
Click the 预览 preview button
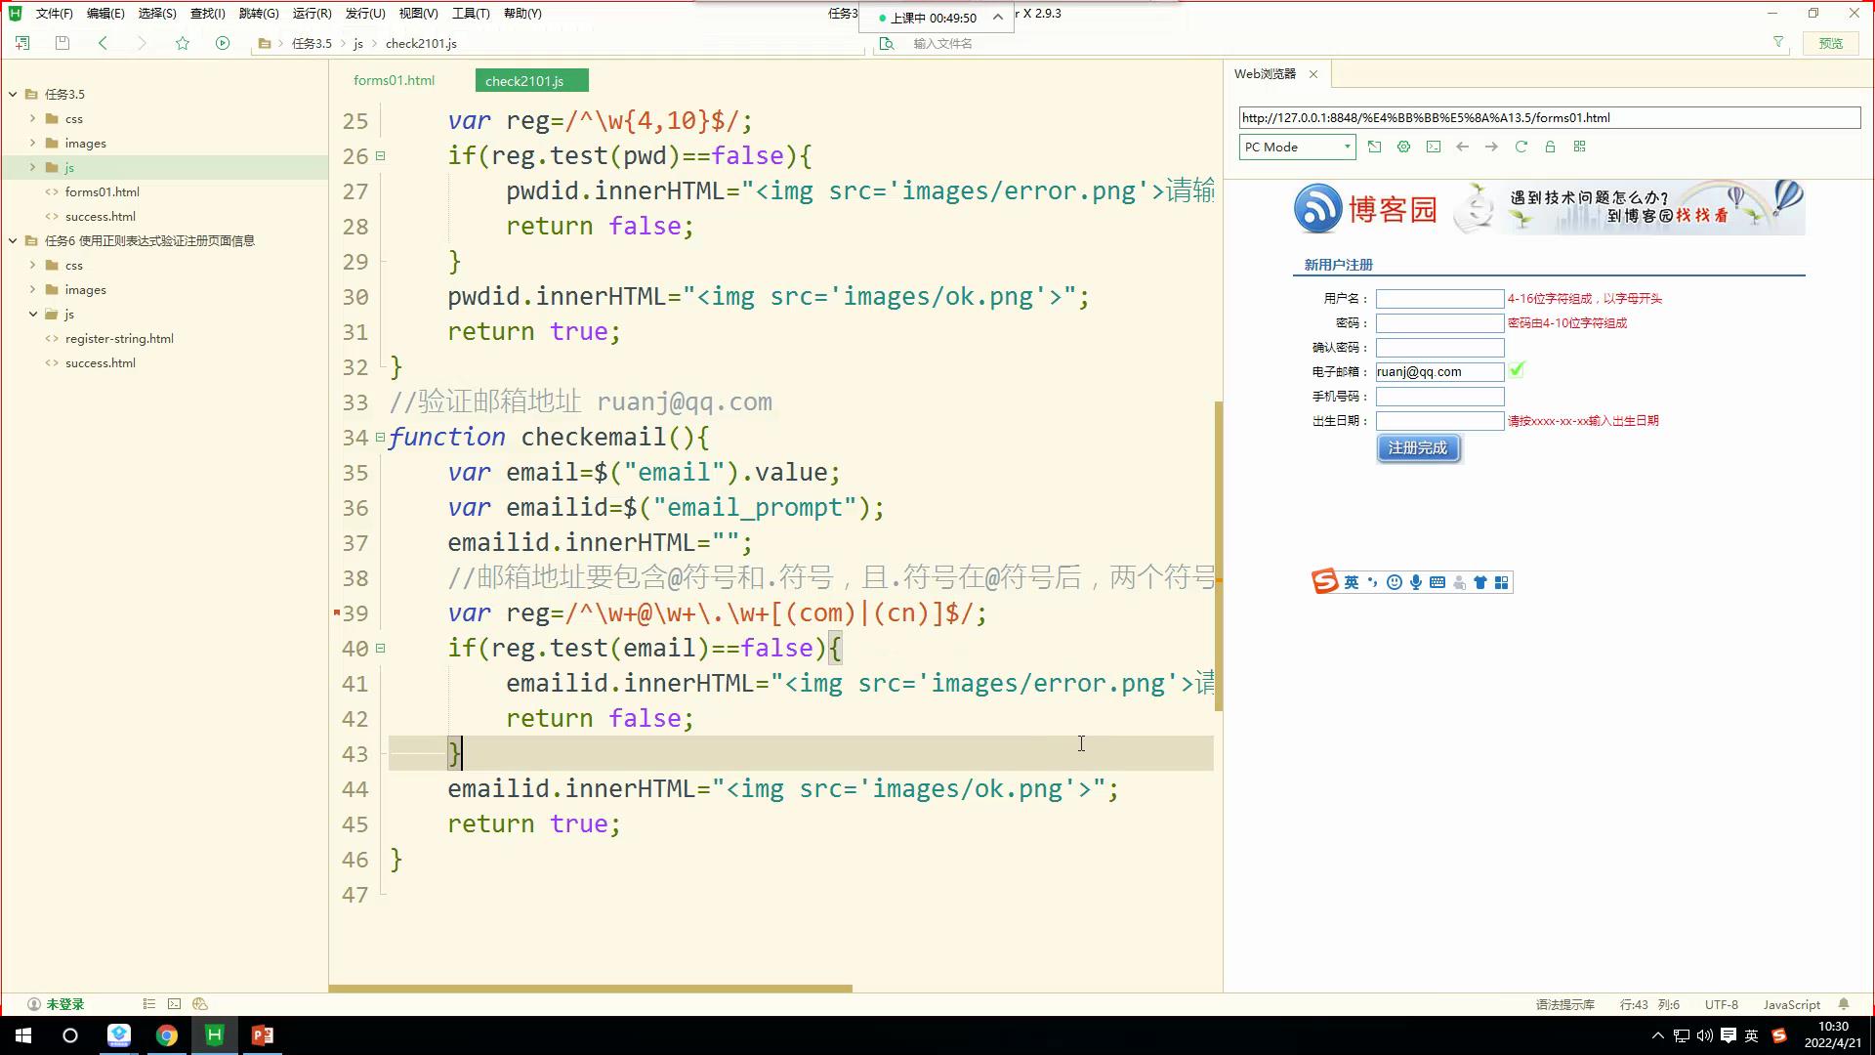pos(1830,43)
